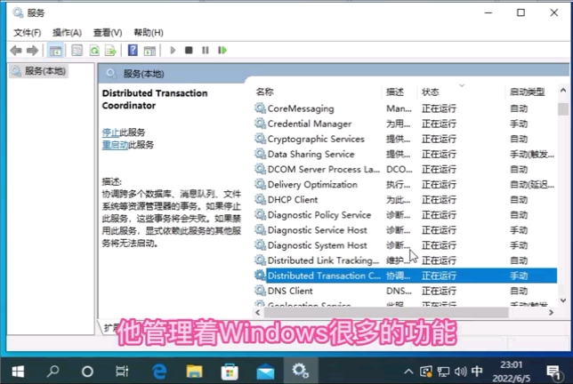
Task: Switch input method 中 indicator
Action: point(477,372)
